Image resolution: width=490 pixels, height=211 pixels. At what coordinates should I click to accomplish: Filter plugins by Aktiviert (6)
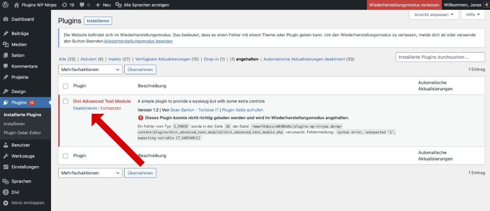click(x=92, y=59)
